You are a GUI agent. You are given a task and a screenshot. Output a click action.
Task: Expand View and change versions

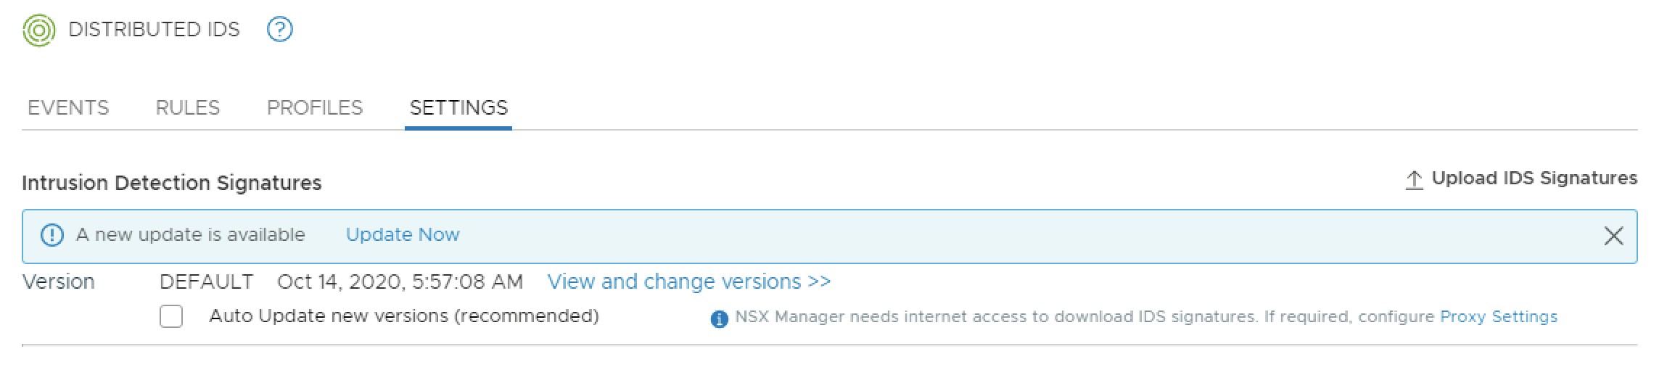coord(688,281)
